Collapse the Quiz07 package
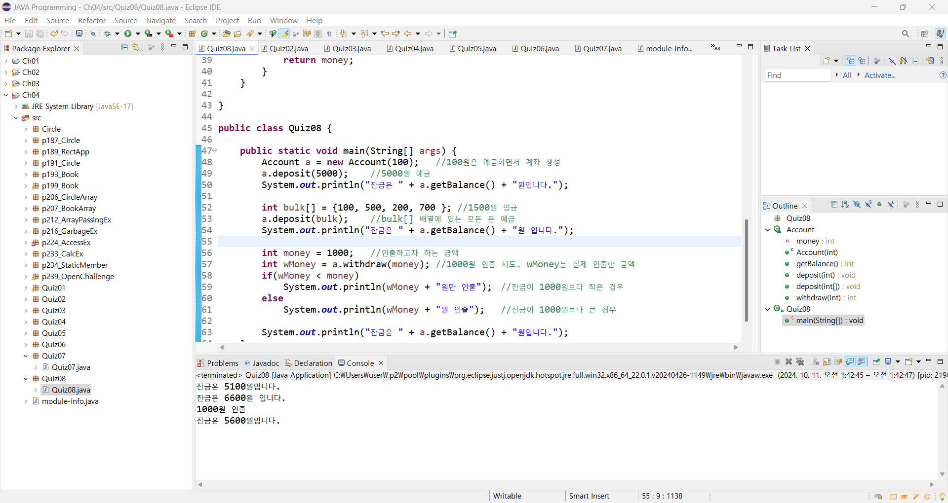The height and width of the screenshot is (503, 948). click(26, 356)
